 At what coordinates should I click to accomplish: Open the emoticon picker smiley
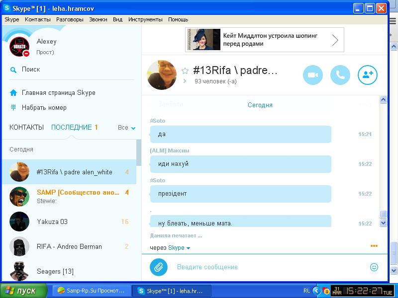pyautogui.click(x=374, y=267)
